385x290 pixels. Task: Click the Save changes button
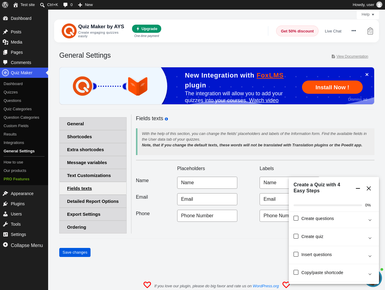click(x=75, y=252)
